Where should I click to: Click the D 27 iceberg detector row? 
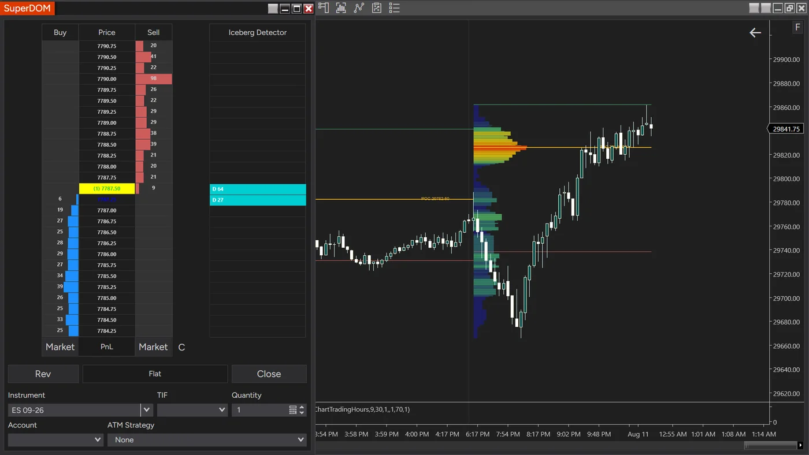[258, 200]
